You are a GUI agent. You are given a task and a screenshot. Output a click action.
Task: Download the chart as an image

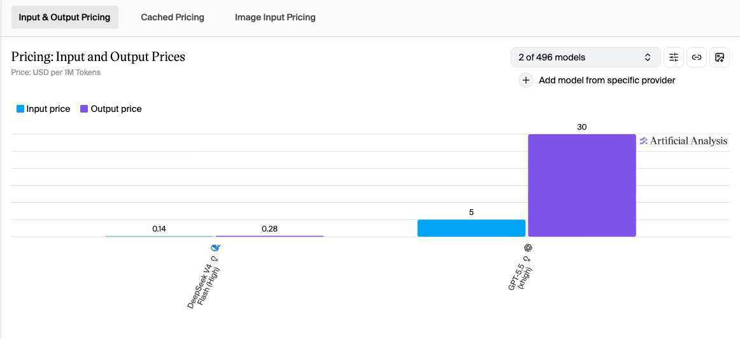[x=720, y=57]
